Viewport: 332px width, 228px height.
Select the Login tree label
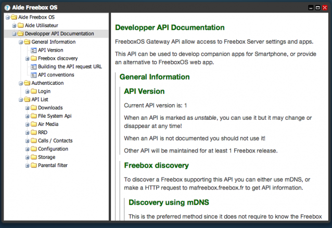click(44, 91)
